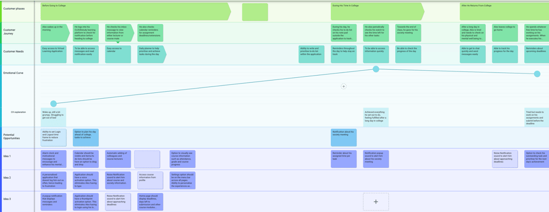549x212 pixels.
Task: Open 'Home page should display deadlines' card
Action: [150, 202]
